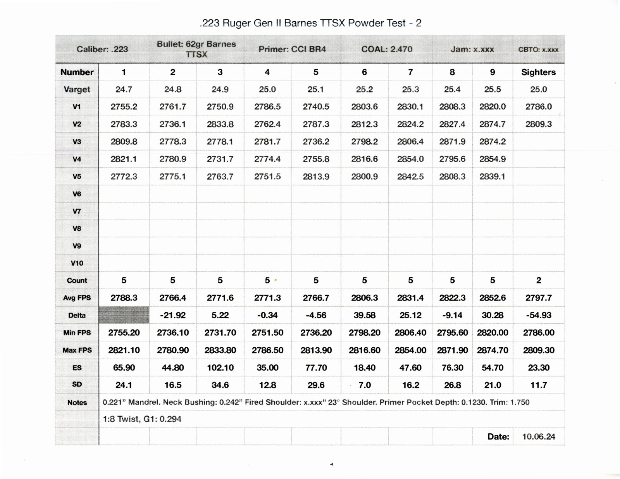The width and height of the screenshot is (620, 479).
Task: Select SD value 7.0
Action: [x=364, y=385]
